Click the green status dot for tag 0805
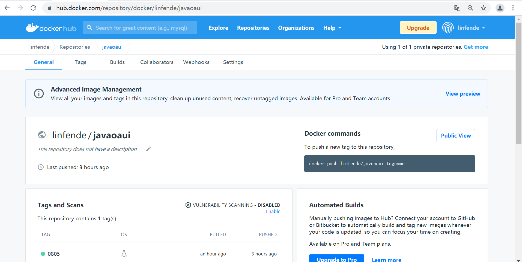The width and height of the screenshot is (522, 262). coord(43,254)
